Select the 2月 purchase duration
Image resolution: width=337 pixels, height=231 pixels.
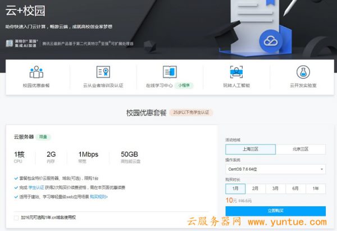pyautogui.click(x=255, y=188)
